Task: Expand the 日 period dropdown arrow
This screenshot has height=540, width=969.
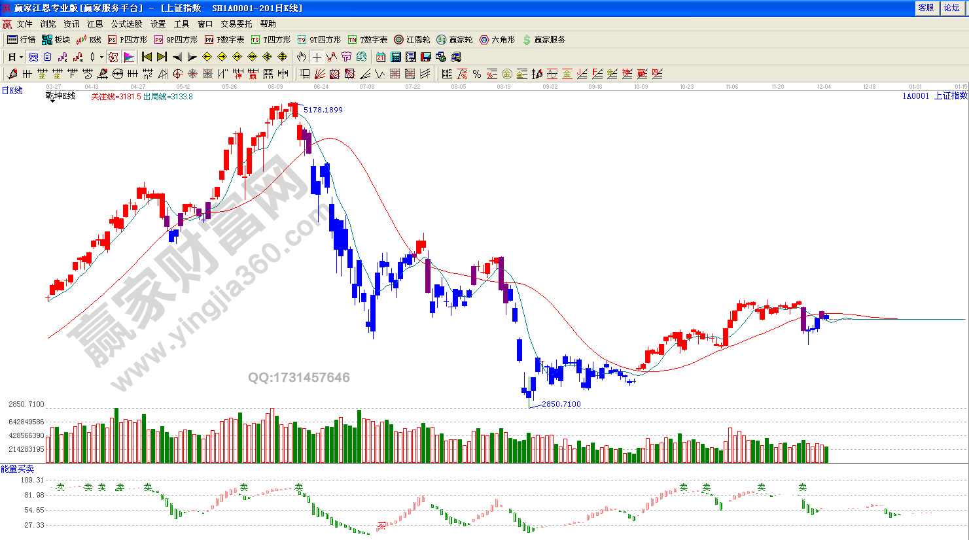Action: click(x=21, y=57)
